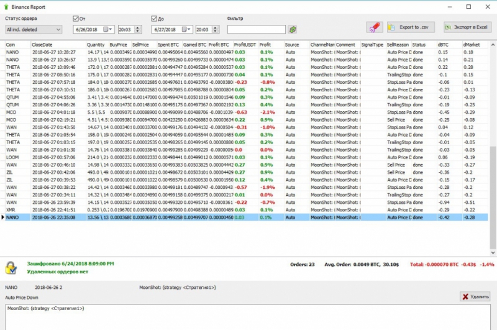Sort by ProfitUSDT column header
The height and width of the screenshot is (330, 497).
[245, 45]
